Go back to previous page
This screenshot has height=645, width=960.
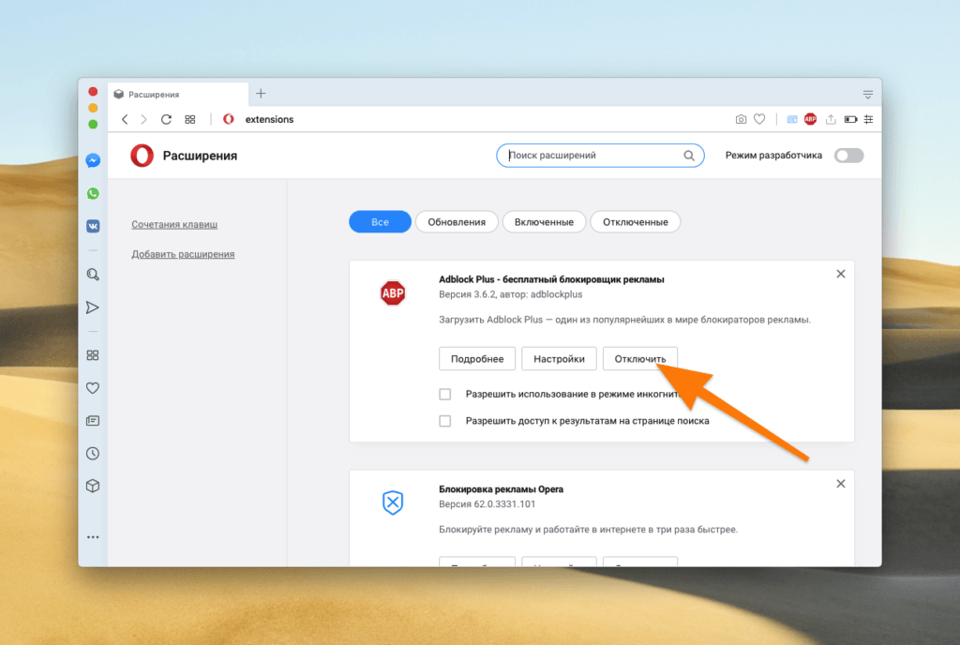pos(125,119)
